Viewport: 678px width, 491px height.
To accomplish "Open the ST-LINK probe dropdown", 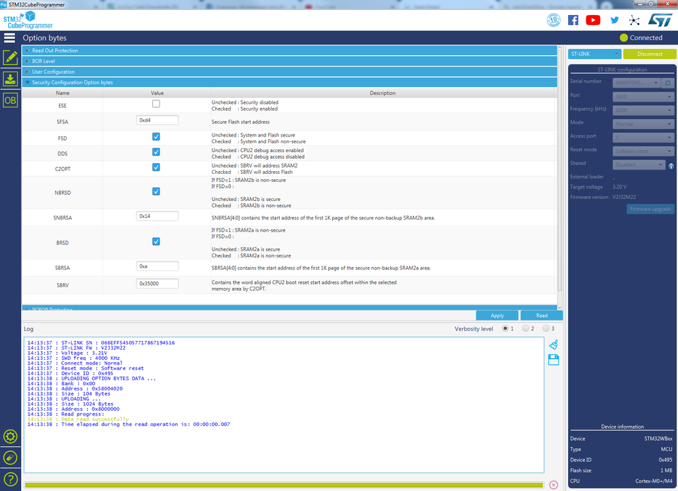I will (x=595, y=54).
